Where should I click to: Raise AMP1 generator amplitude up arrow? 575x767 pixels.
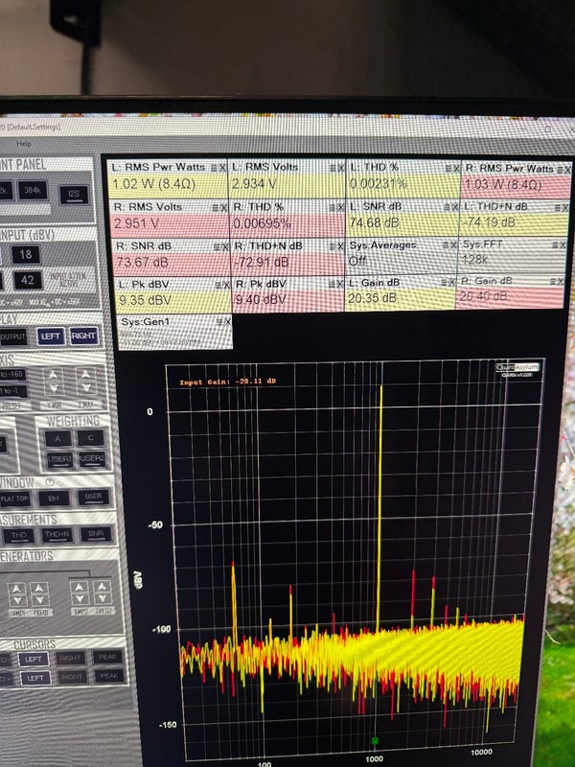(x=17, y=588)
